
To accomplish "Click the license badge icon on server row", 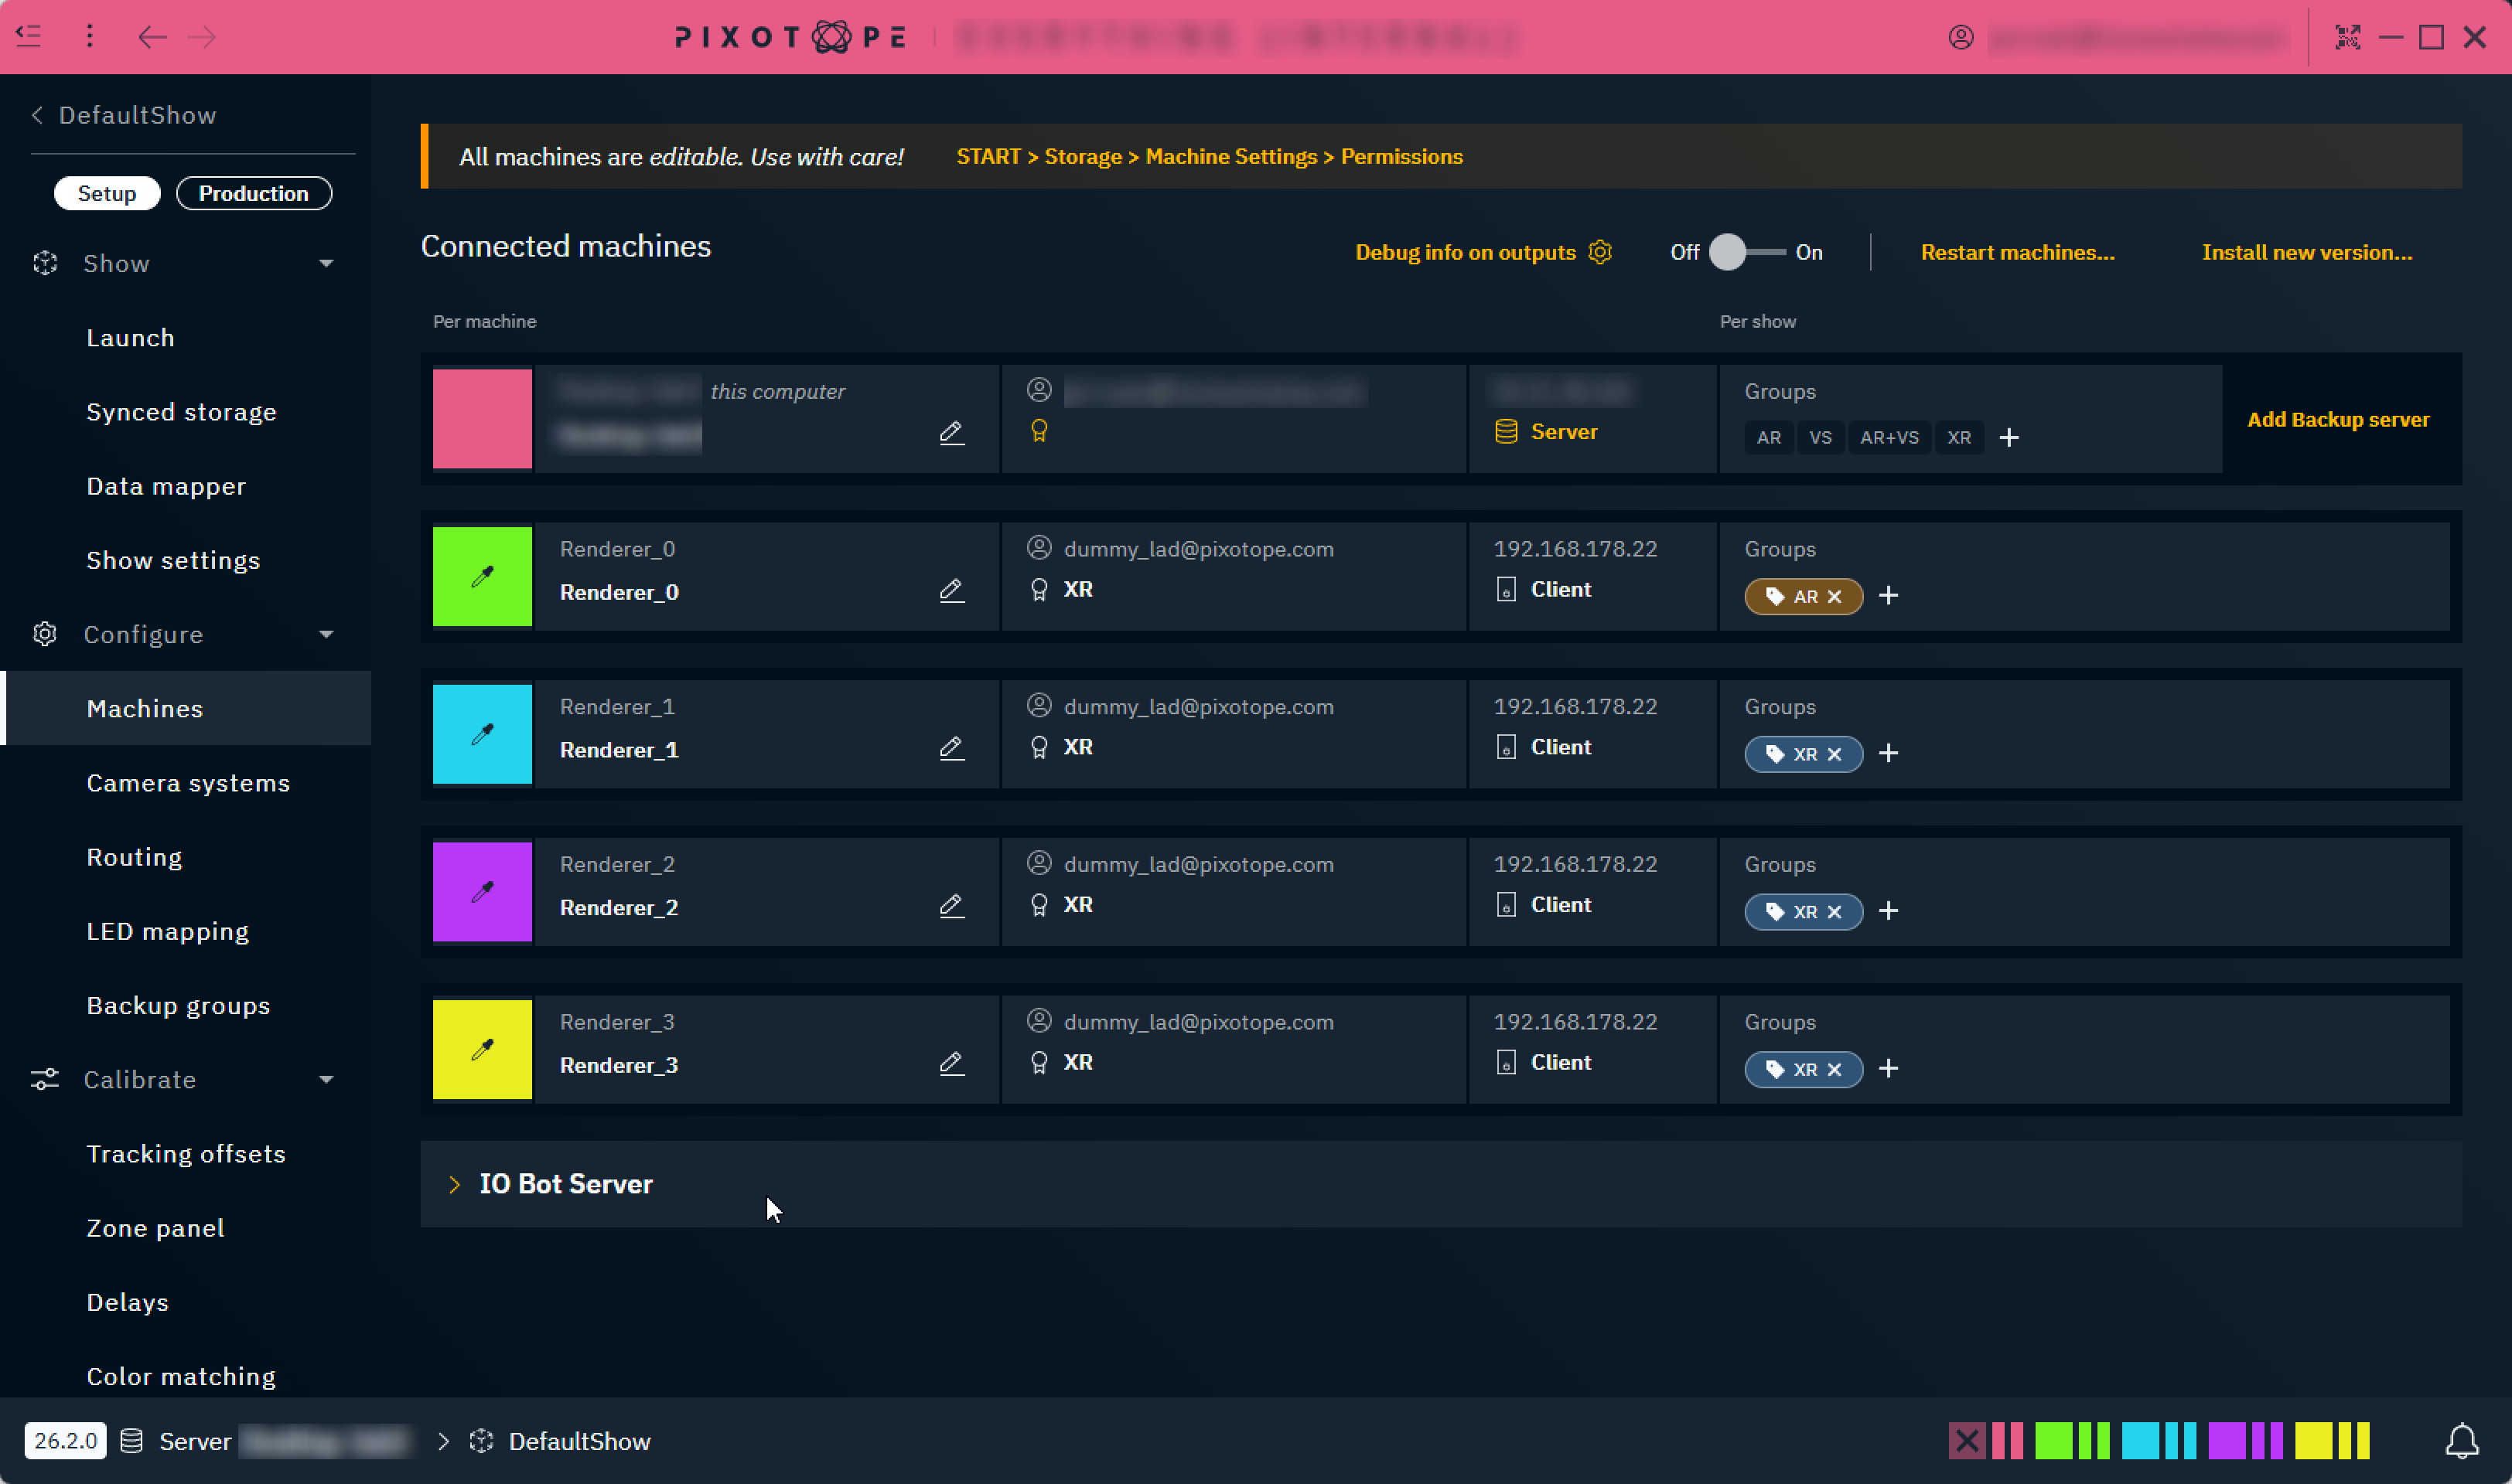I will [1039, 431].
